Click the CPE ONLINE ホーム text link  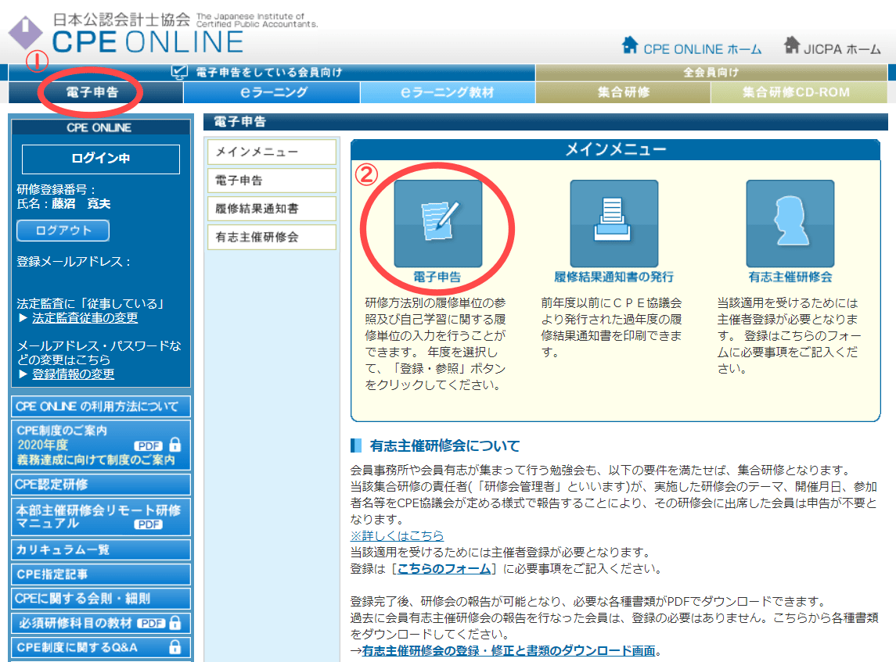point(702,50)
